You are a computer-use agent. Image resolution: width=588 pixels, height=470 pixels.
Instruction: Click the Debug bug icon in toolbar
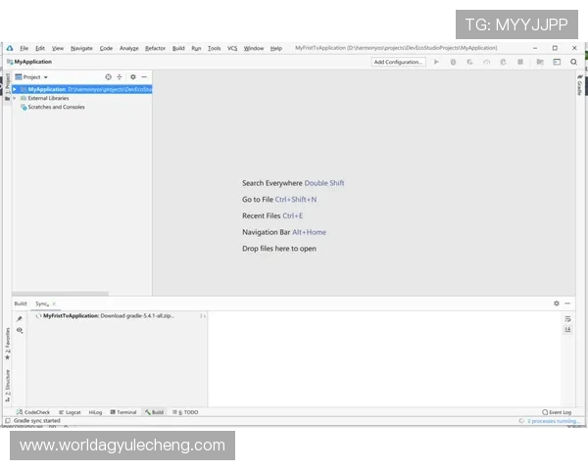coord(453,62)
